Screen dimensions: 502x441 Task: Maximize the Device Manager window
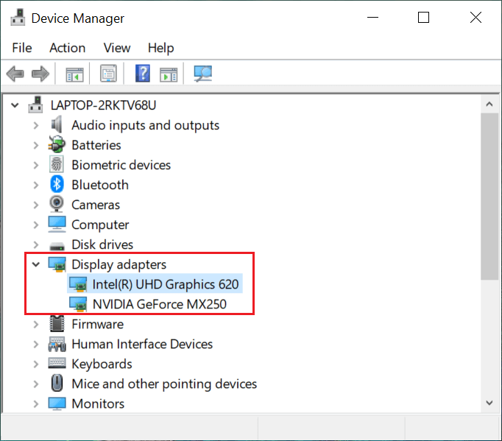click(423, 18)
